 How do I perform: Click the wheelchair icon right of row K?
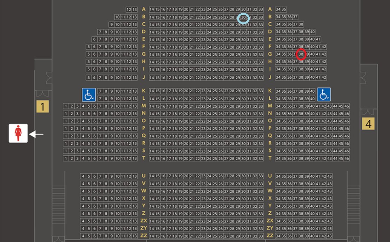tap(324, 94)
